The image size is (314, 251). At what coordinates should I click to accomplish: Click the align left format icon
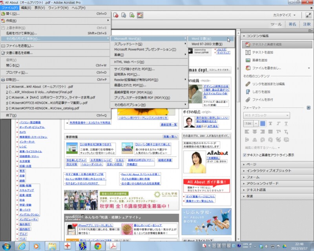pyautogui.click(x=247, y=131)
